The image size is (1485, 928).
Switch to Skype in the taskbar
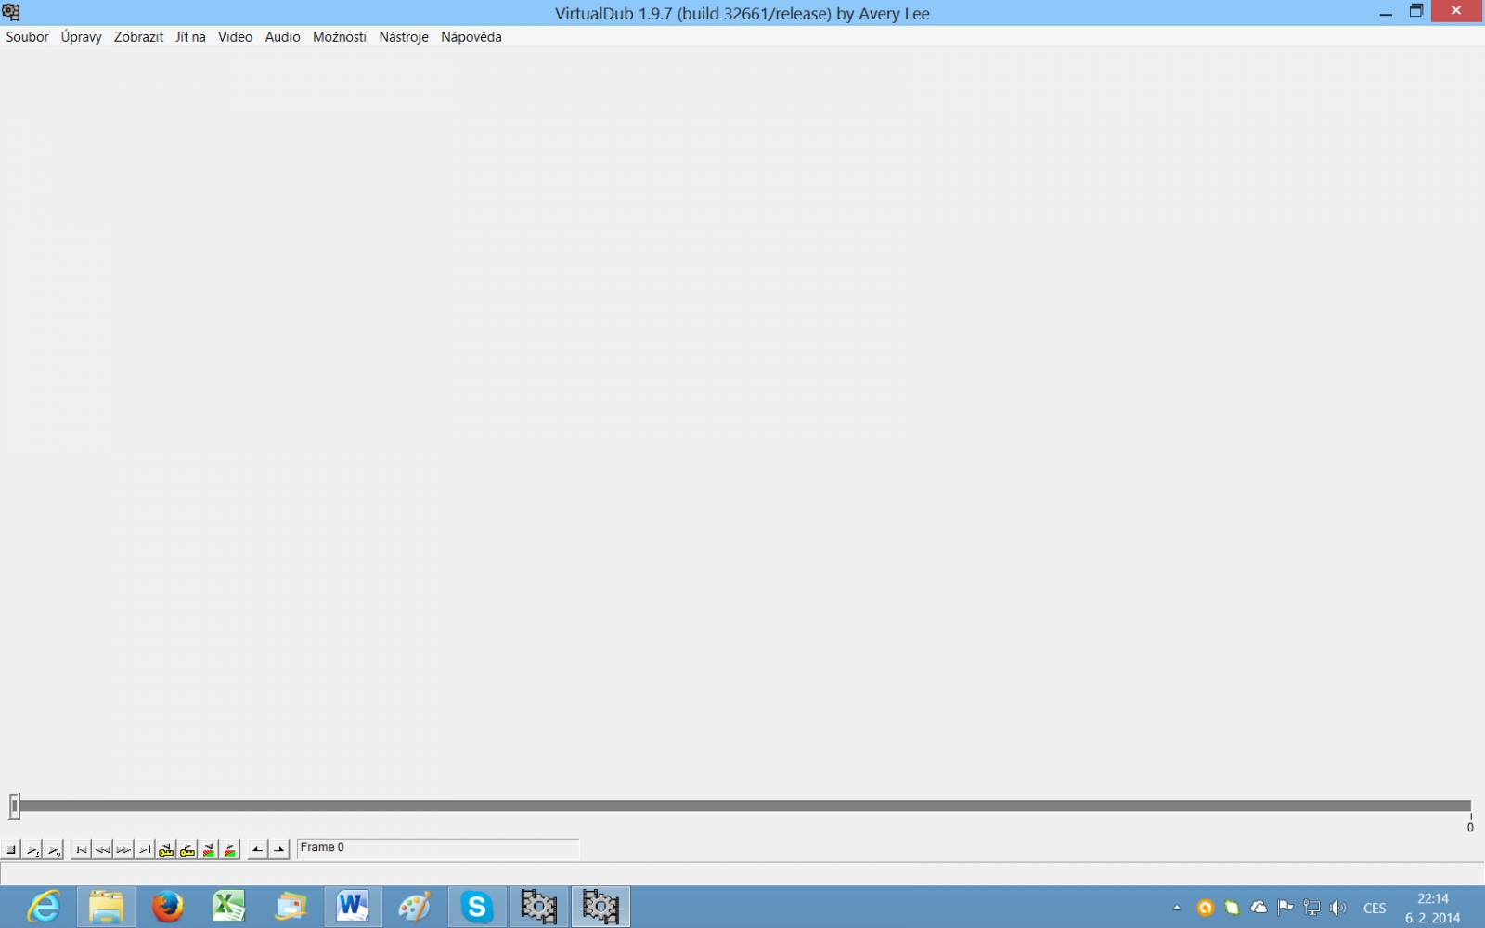[477, 907]
